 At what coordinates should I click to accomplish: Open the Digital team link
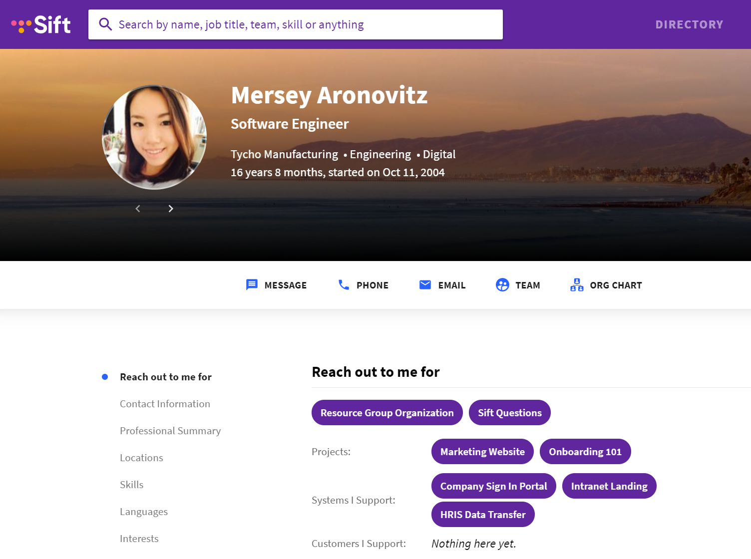pos(439,154)
